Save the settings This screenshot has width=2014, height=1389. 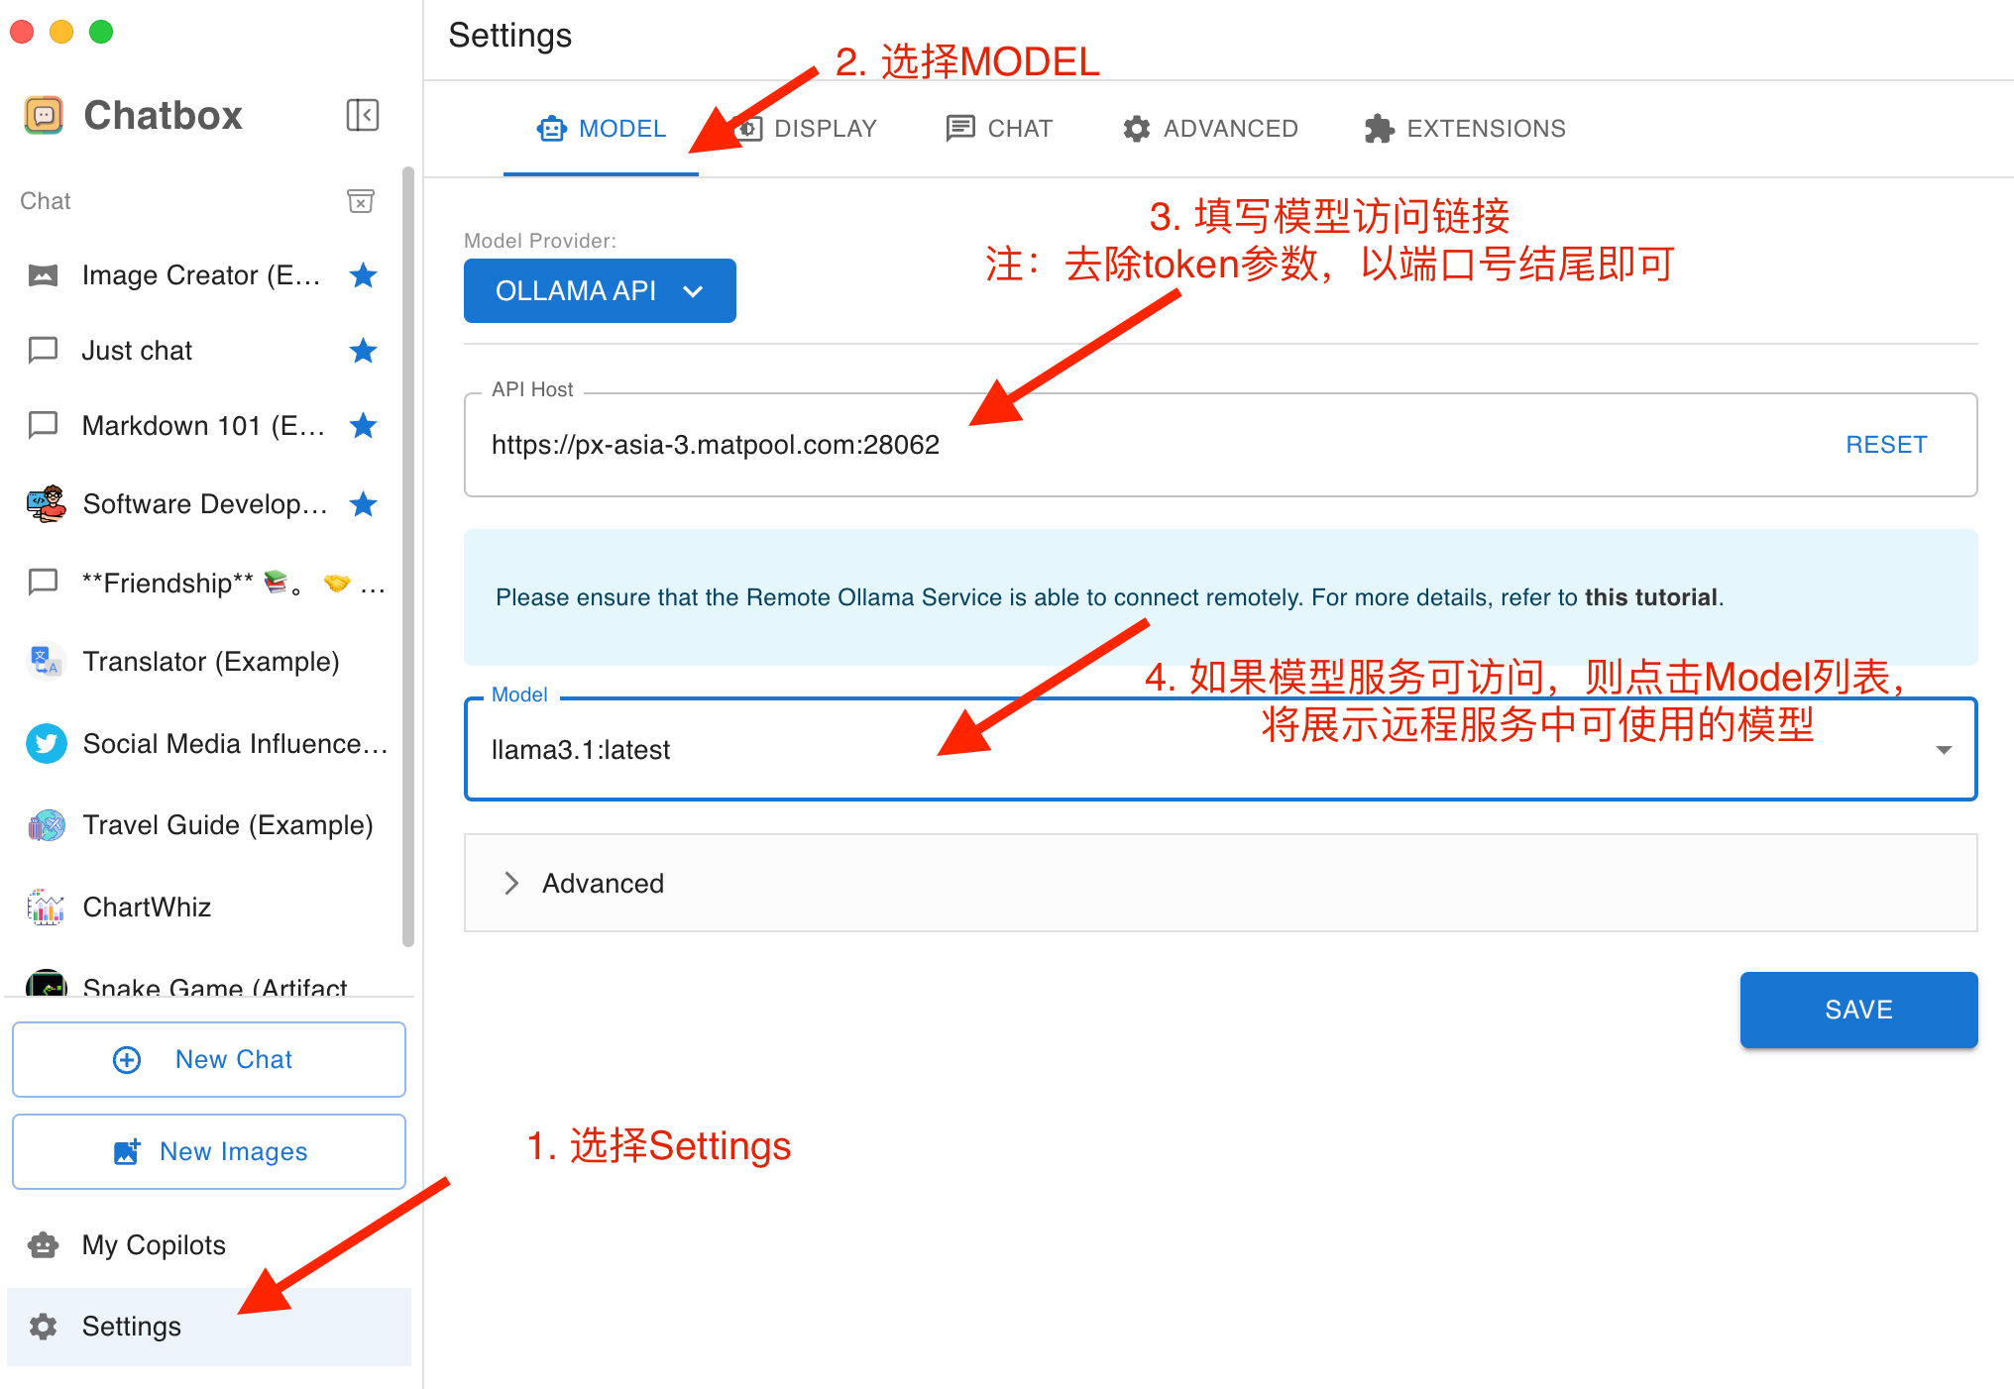click(x=1858, y=1010)
